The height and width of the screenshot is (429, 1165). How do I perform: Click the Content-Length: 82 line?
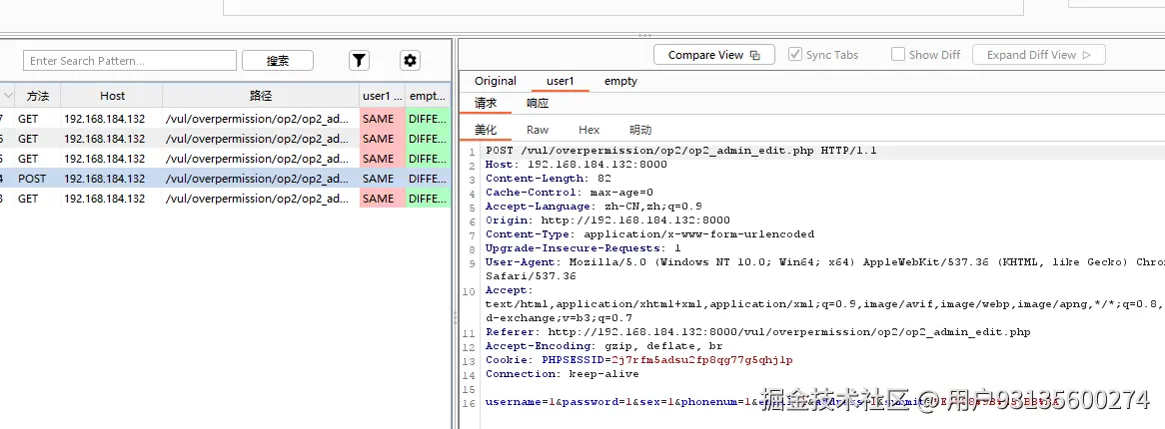pyautogui.click(x=549, y=179)
